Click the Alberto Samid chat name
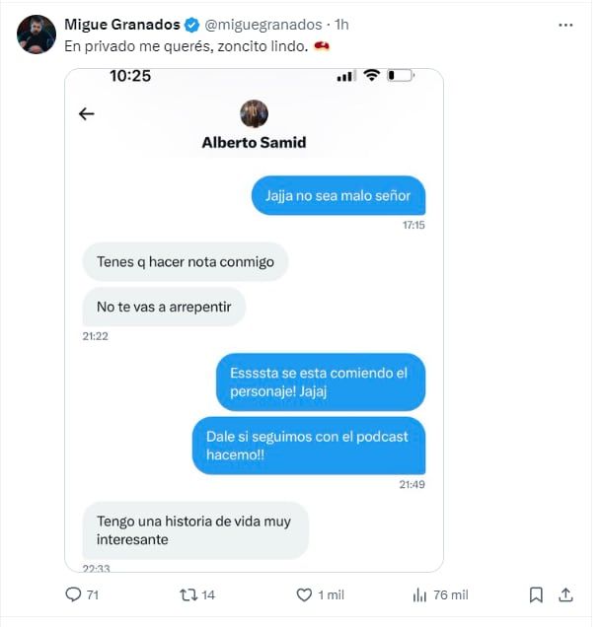 click(x=254, y=142)
